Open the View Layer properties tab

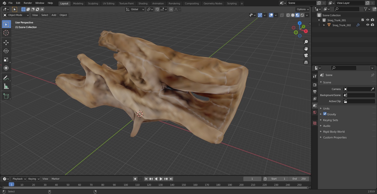[x=315, y=99]
